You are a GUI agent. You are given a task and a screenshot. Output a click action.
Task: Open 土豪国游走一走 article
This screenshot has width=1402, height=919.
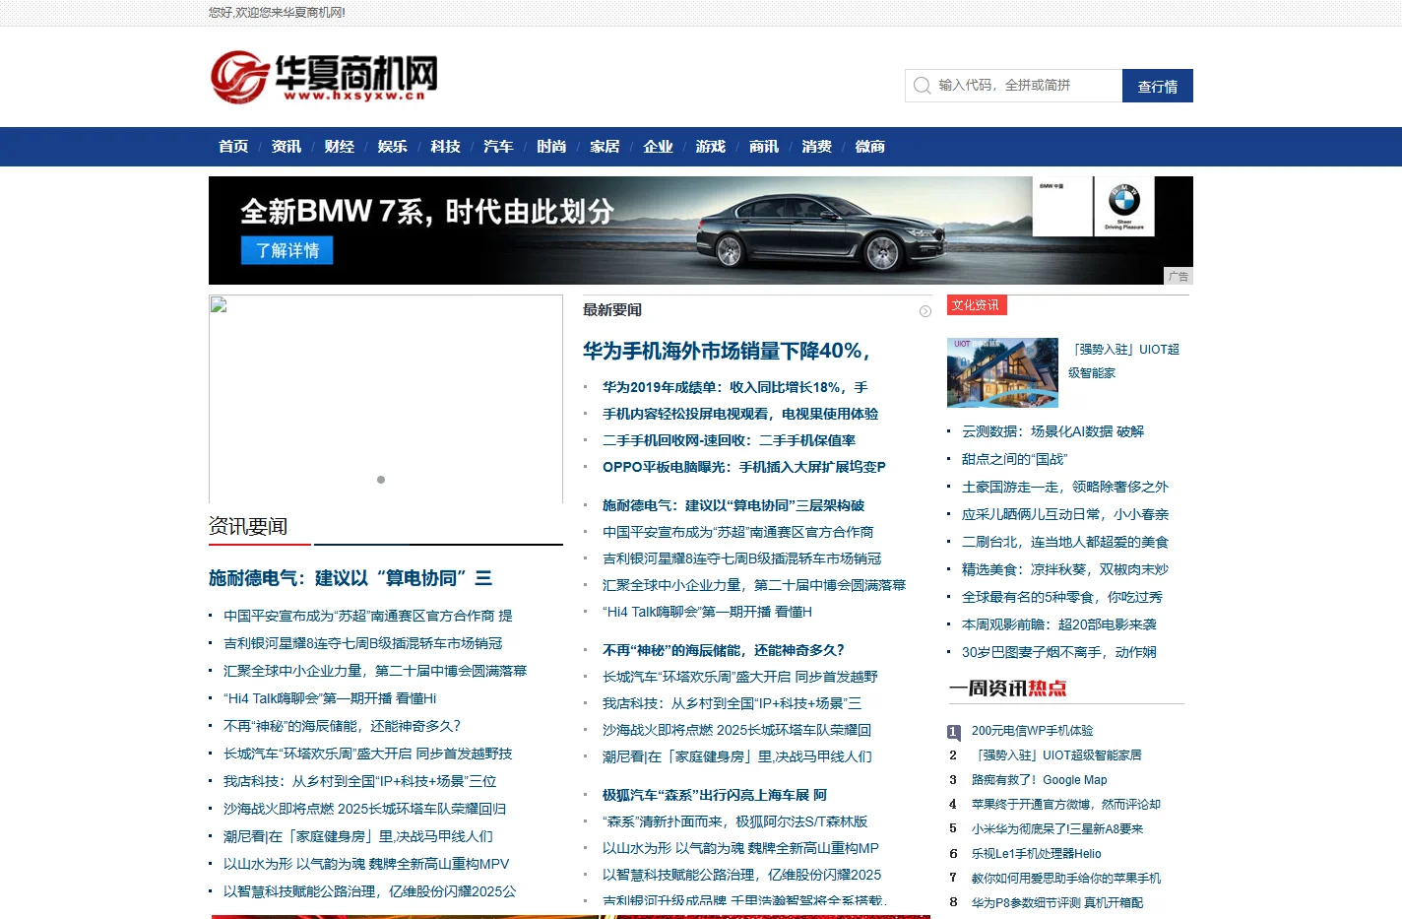1065,487
